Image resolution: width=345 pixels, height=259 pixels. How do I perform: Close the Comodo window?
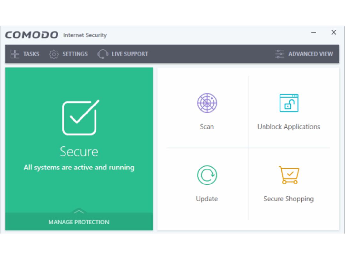point(334,32)
